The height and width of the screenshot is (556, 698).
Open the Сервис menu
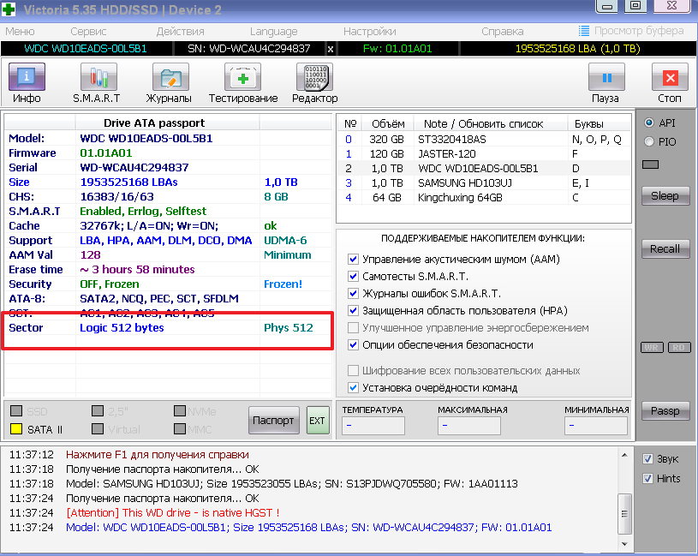pos(88,31)
